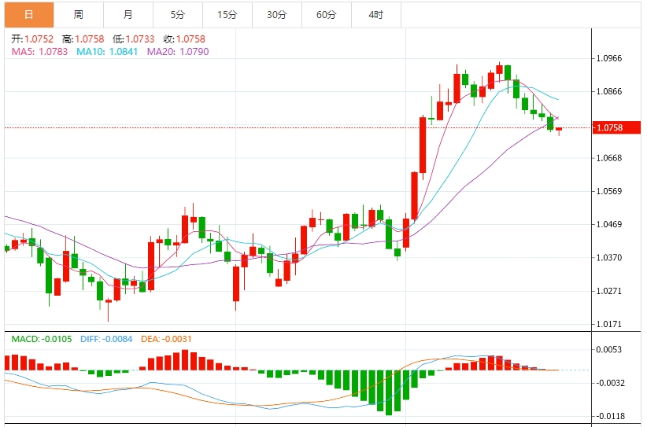Select the 日 daily timeframe tab
Viewport: 647px width, 427px height.
[29, 15]
